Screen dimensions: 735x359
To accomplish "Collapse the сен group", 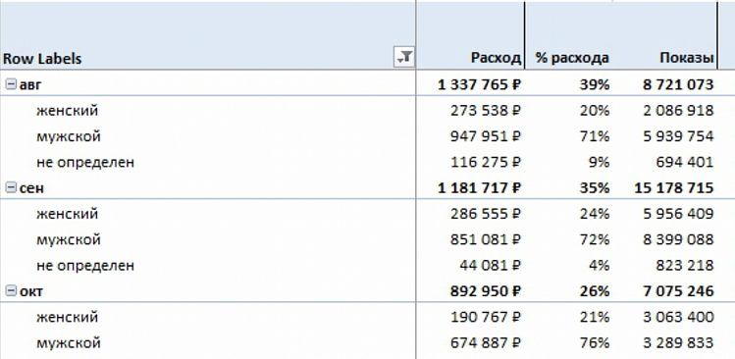I will (x=11, y=187).
